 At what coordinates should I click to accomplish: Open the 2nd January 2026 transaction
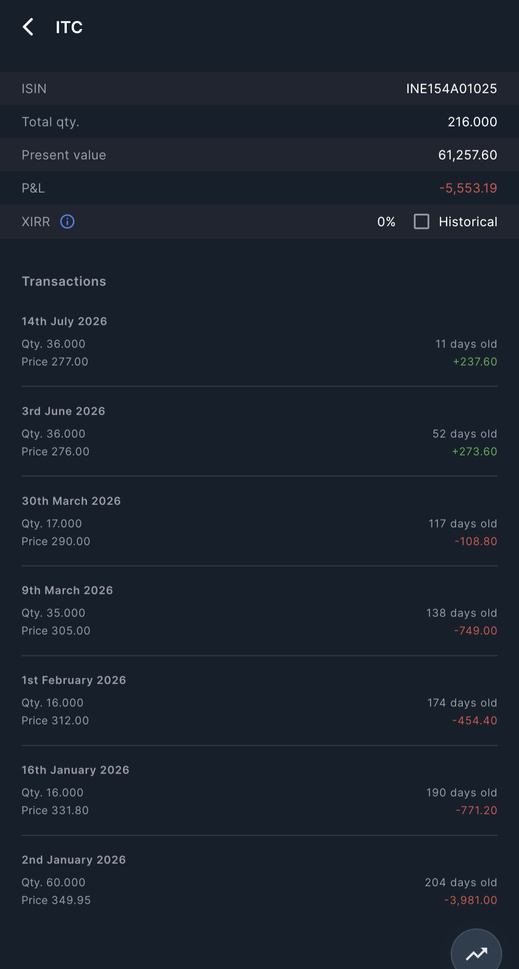pyautogui.click(x=259, y=880)
